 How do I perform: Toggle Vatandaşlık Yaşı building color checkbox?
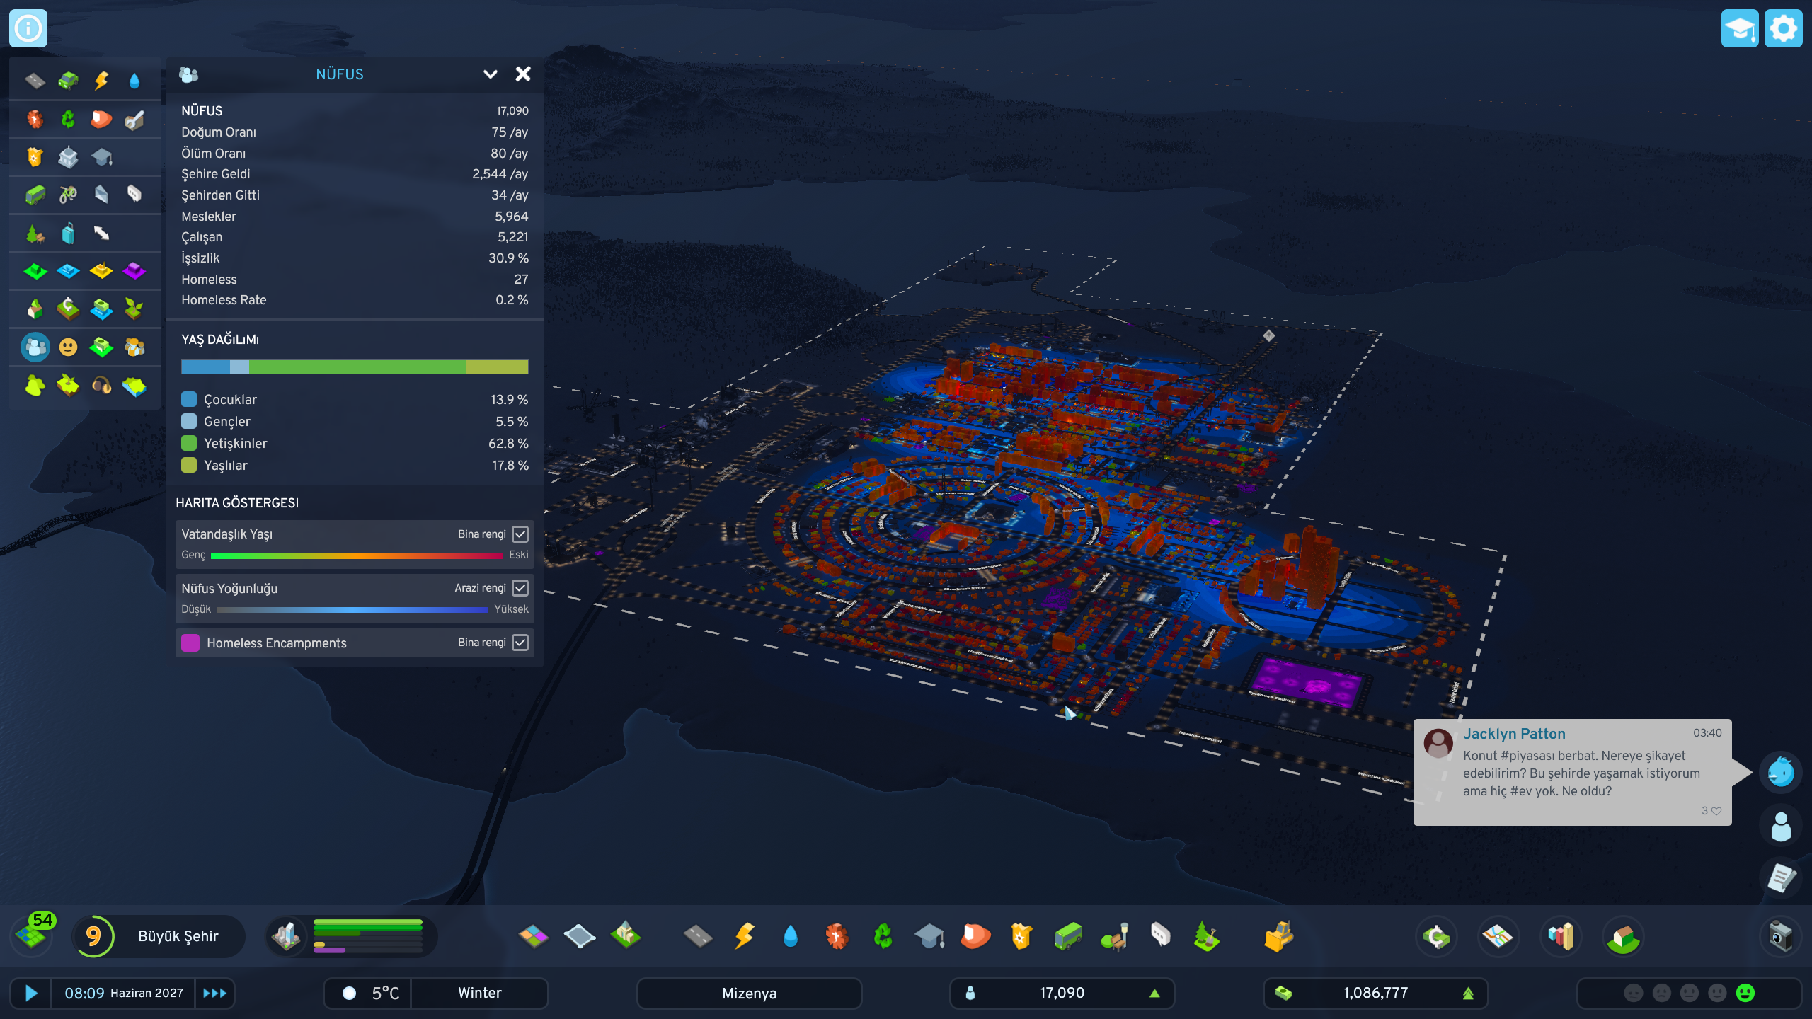tap(520, 534)
